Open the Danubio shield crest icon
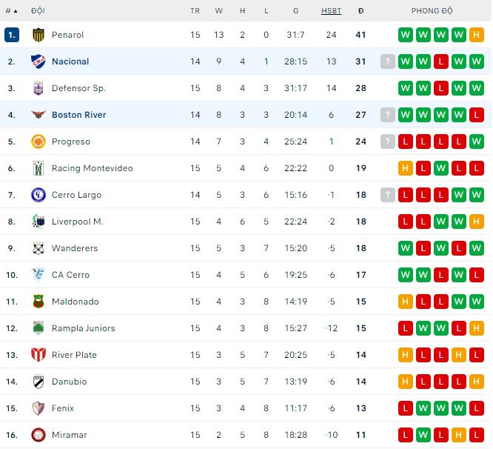Viewport: 493px width, 449px height. point(38,382)
